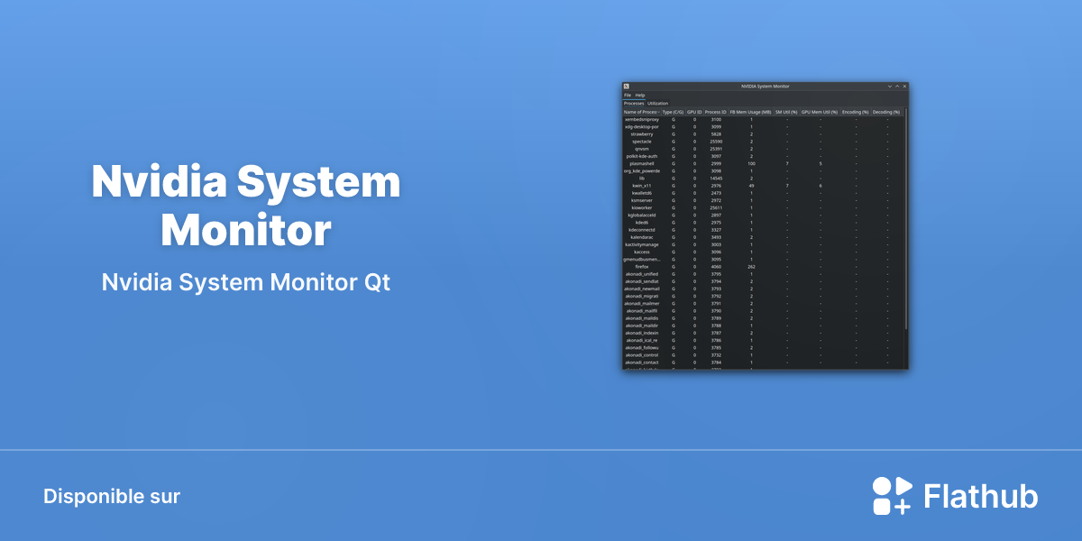Switch to the Utilization tab
Image resolution: width=1082 pixels, height=541 pixels.
tap(658, 104)
